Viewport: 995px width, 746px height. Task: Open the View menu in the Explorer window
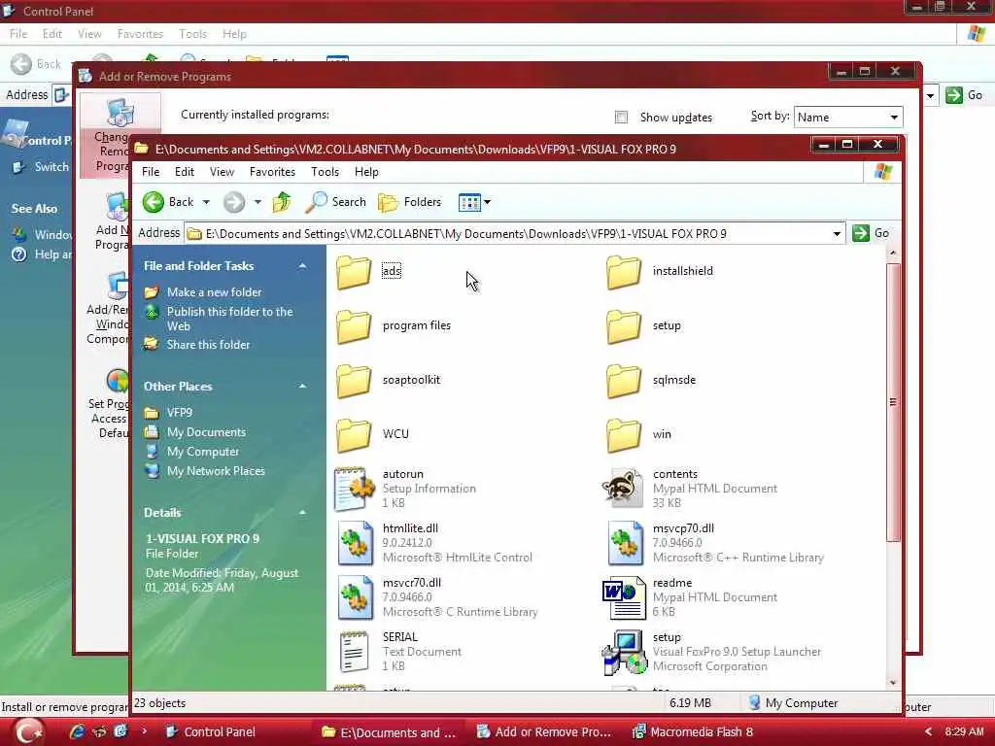tap(223, 172)
